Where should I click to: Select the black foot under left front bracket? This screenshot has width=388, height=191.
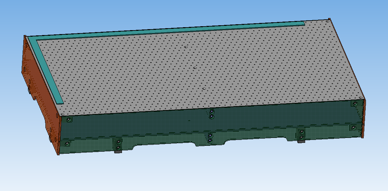point(118,152)
